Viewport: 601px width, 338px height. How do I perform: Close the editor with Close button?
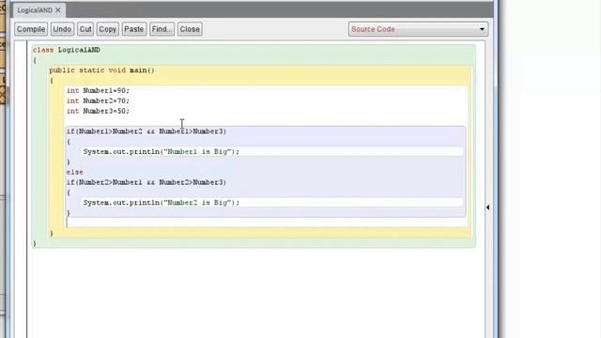tap(190, 29)
